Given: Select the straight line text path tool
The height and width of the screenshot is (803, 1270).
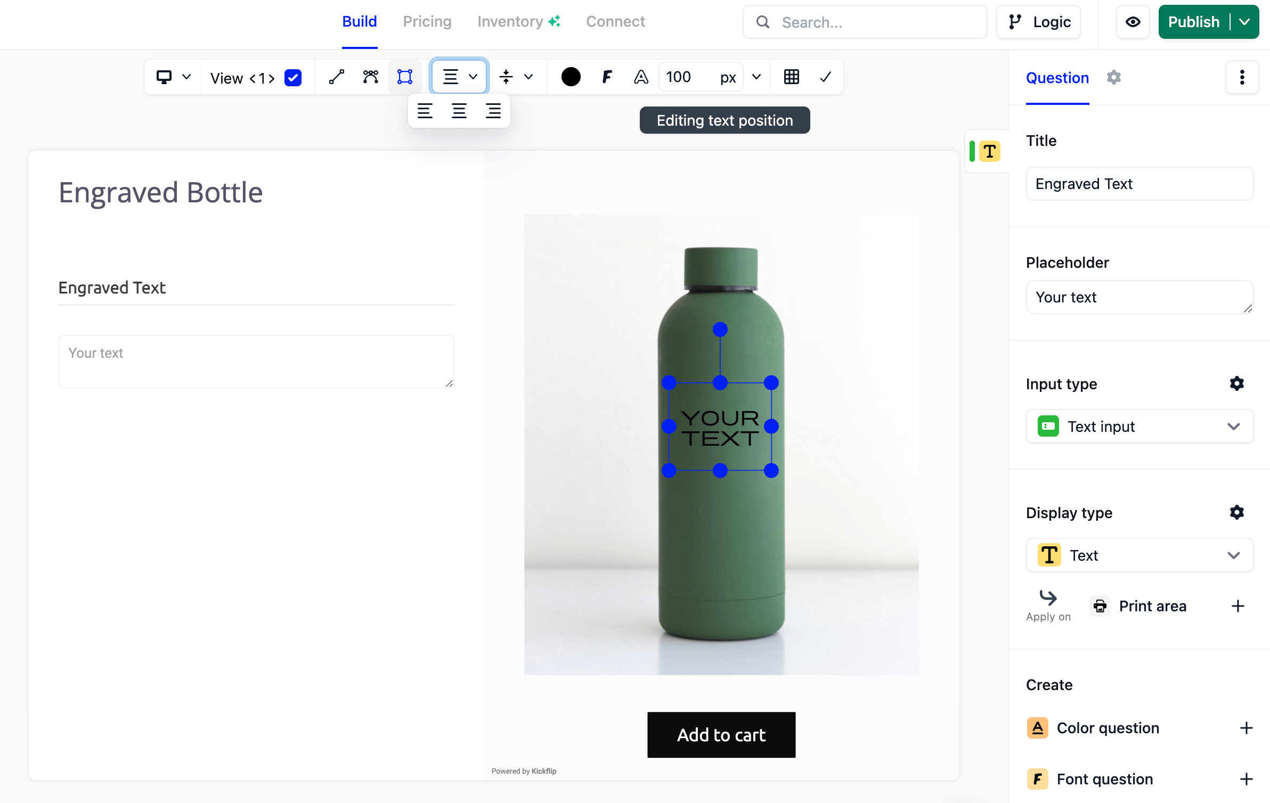Looking at the screenshot, I should (337, 77).
